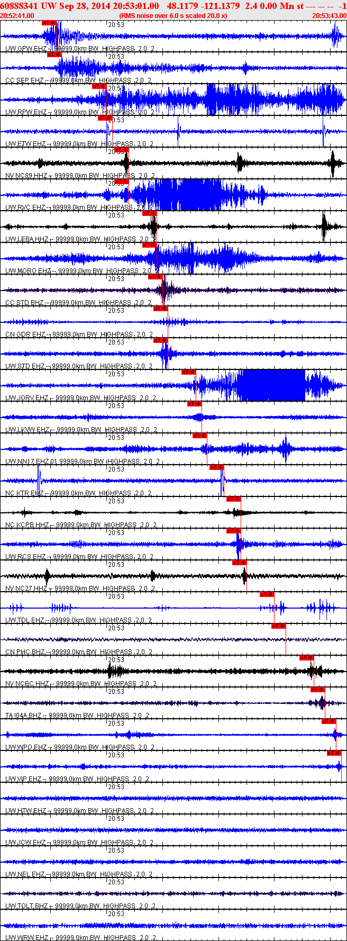Click the NV.NCBC.HHZ station label
Image resolution: width=347 pixels, height=941 pixels.
27,683
